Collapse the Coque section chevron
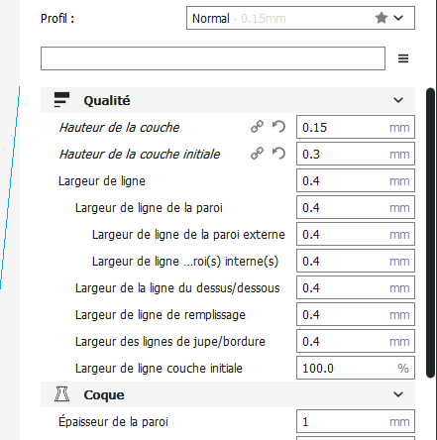 coord(398,394)
